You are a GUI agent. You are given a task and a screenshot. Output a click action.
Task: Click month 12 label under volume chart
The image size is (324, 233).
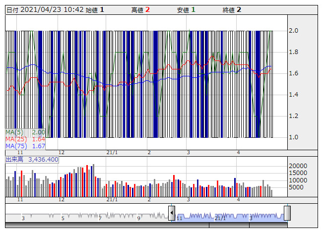(x=62, y=200)
